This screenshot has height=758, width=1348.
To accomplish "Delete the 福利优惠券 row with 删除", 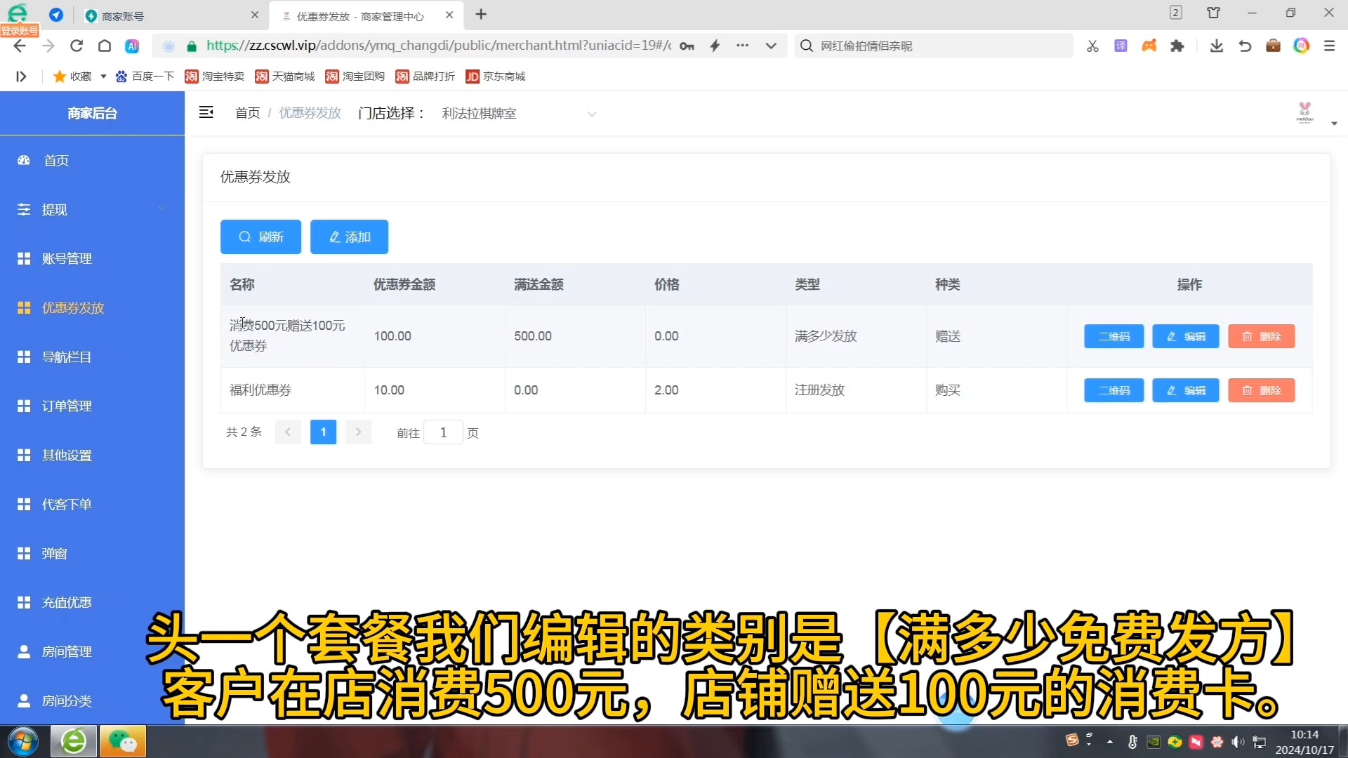I will 1261,390.
